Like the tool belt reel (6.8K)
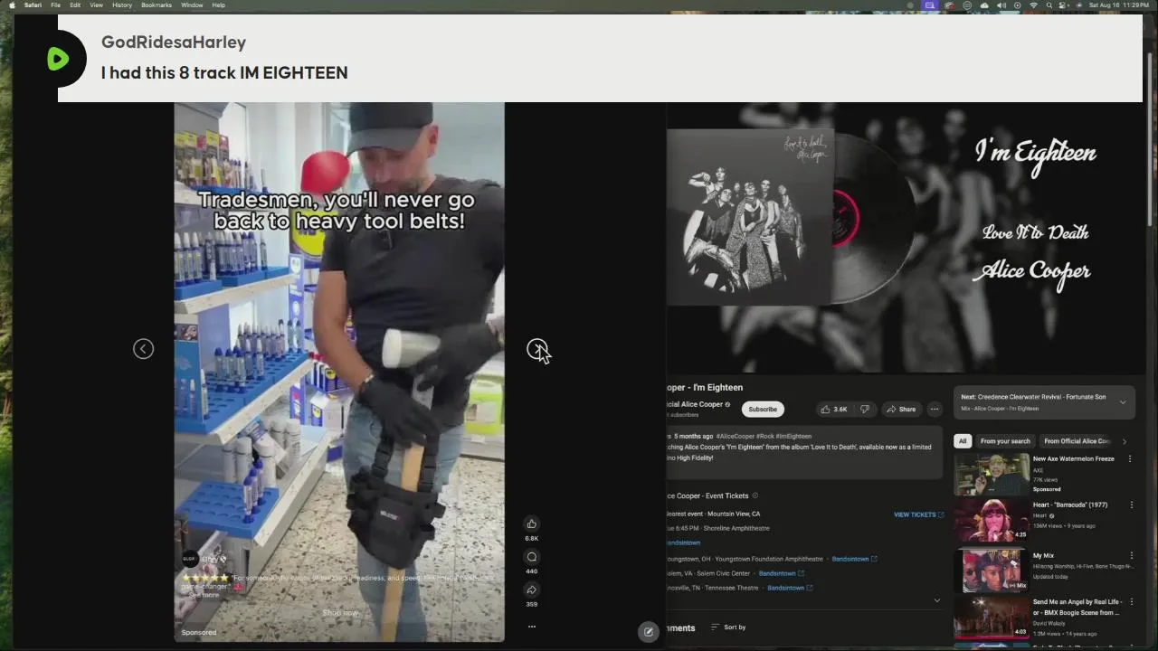 click(532, 524)
